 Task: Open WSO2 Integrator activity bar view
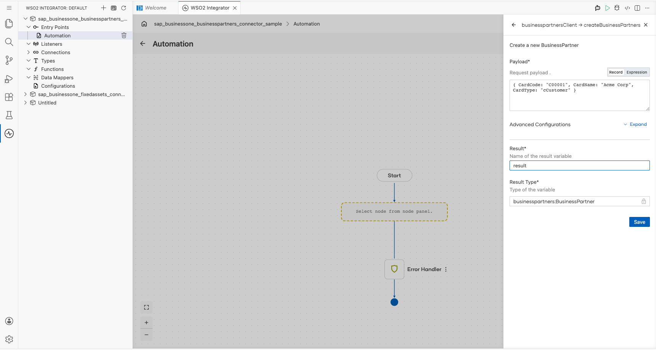[x=9, y=133]
